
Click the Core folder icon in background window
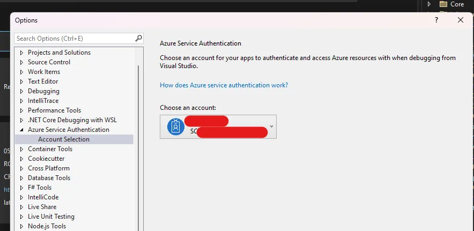pyautogui.click(x=443, y=4)
